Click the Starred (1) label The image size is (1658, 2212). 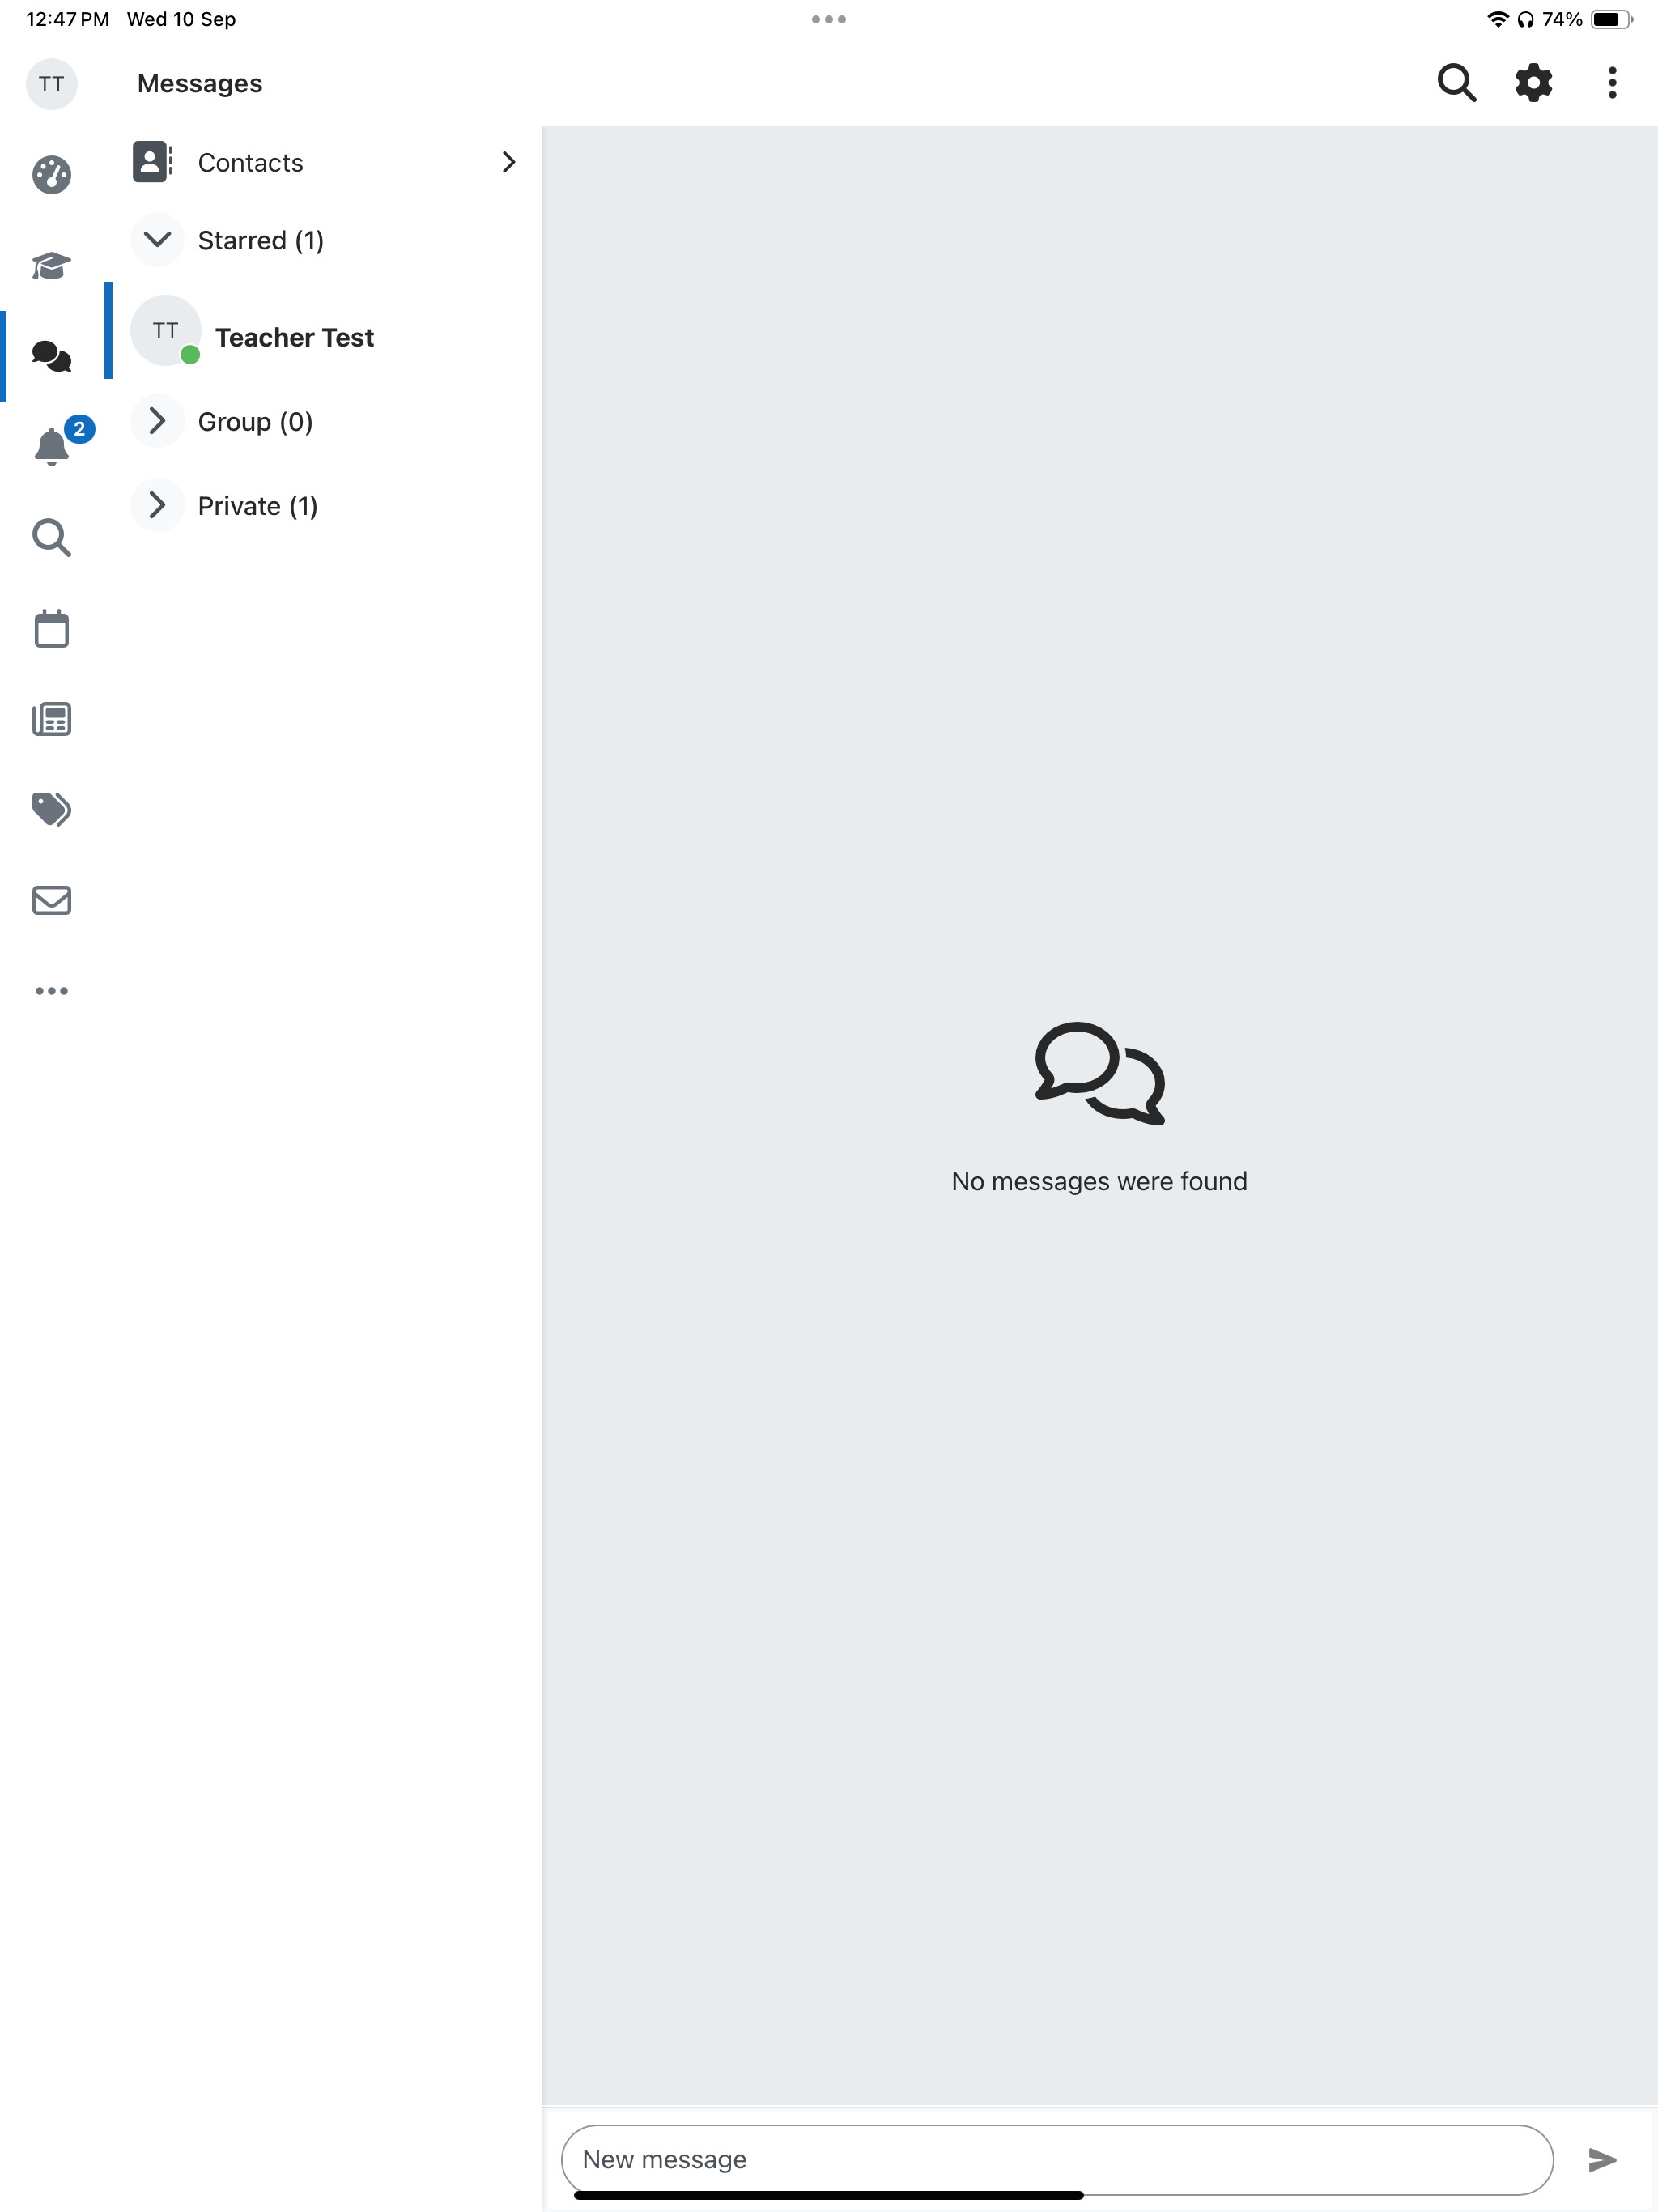pos(260,241)
